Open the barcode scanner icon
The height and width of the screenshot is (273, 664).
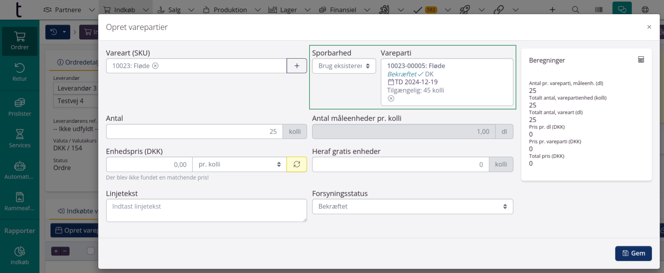pyautogui.click(x=599, y=10)
